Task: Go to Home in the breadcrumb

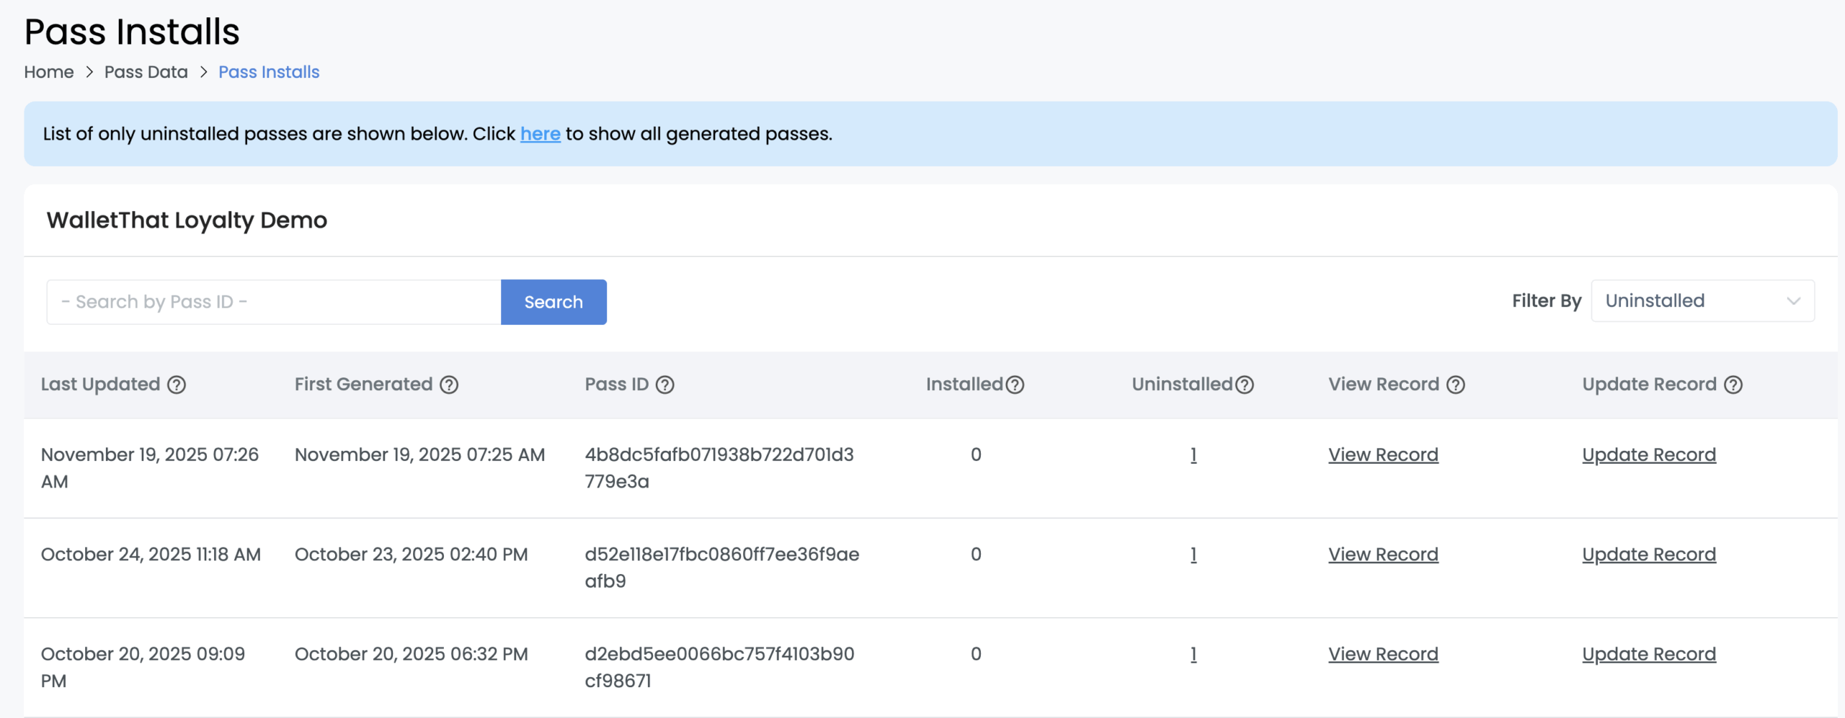Action: (49, 72)
